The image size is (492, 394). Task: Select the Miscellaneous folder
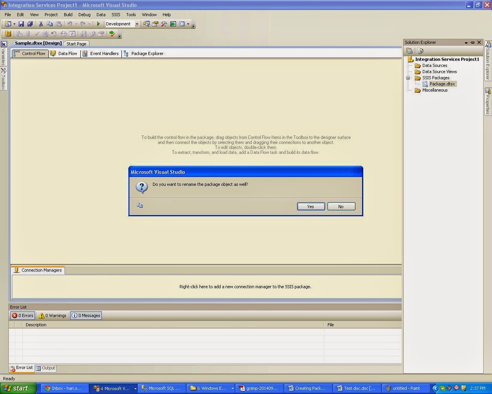435,90
